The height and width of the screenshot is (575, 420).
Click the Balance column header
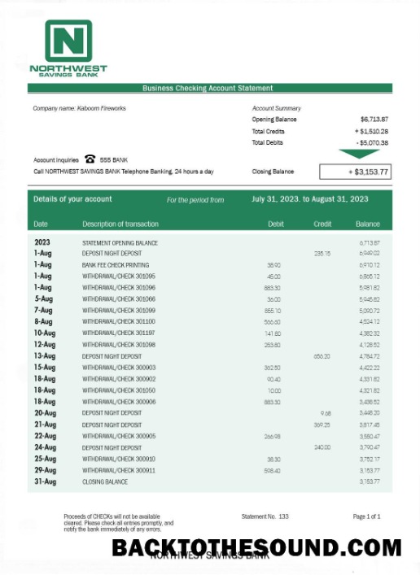click(x=368, y=224)
